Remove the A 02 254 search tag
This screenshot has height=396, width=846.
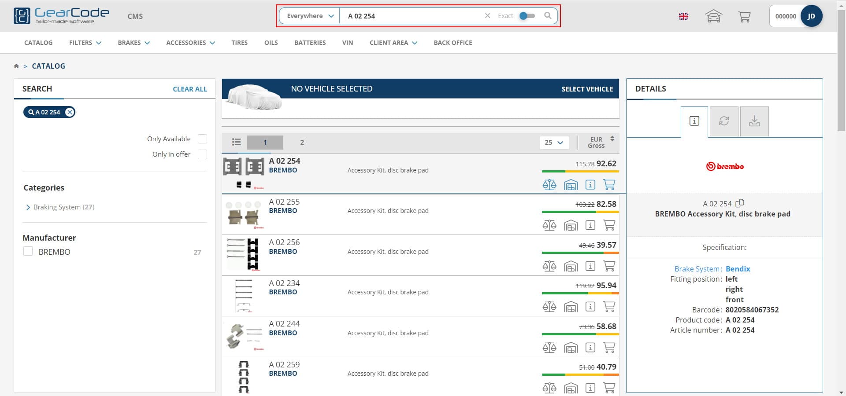[70, 112]
